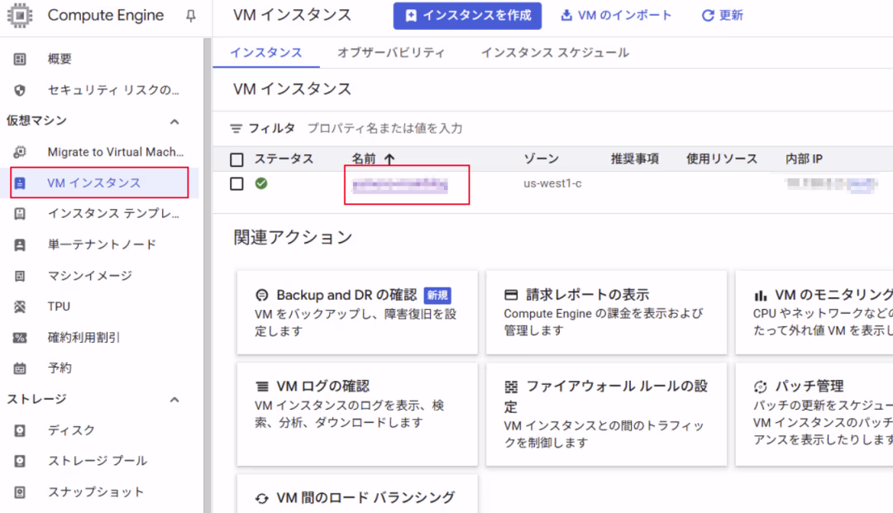Viewport: 893px width, 513px height.
Task: Click the ファイアウォール ルール grid icon
Action: (x=511, y=387)
